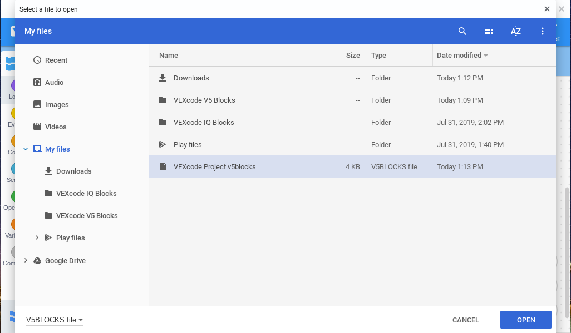Open VEXcode V5 Blocks in sidebar tree
The image size is (571, 333).
87,216
